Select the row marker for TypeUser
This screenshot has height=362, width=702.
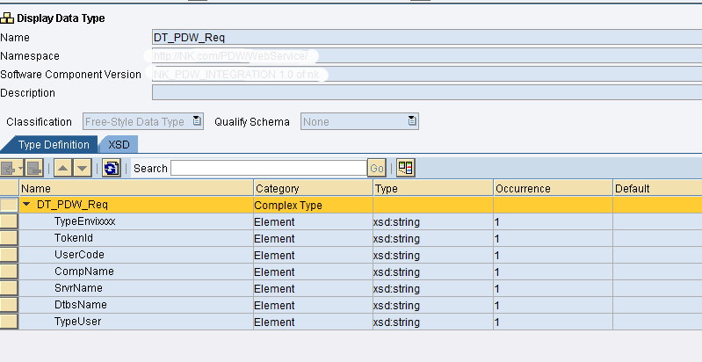(10, 322)
